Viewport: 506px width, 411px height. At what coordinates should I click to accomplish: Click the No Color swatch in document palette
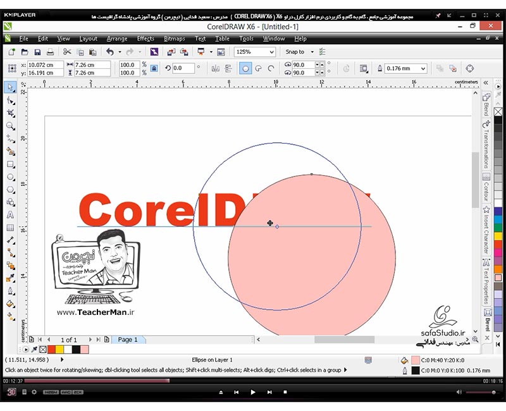[43, 350]
